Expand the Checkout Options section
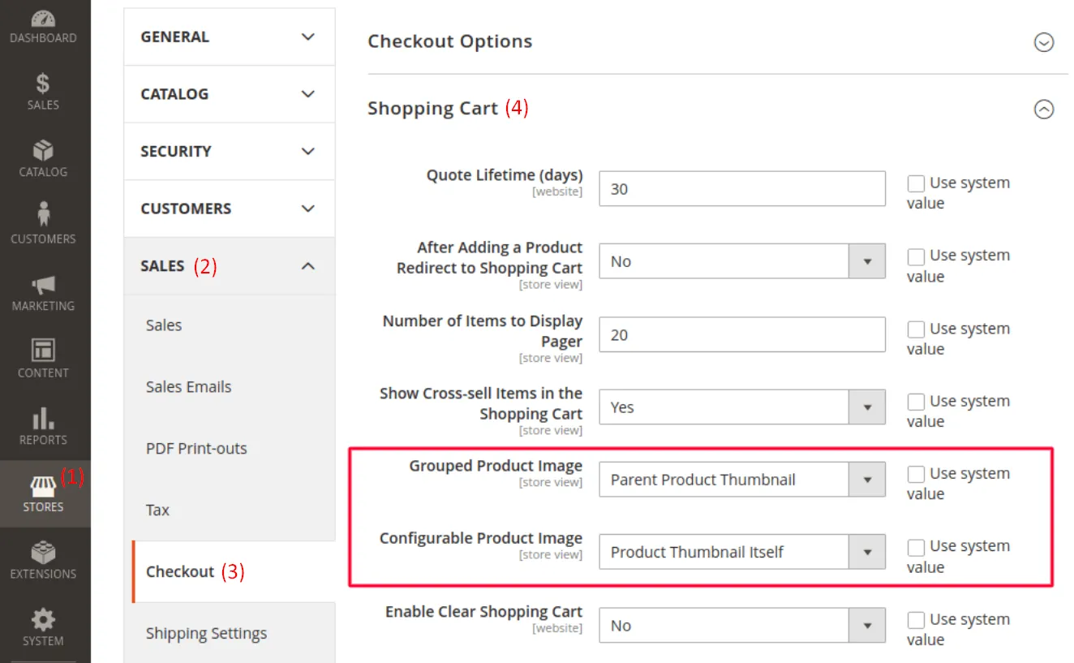Image resolution: width=1074 pixels, height=663 pixels. tap(1044, 42)
